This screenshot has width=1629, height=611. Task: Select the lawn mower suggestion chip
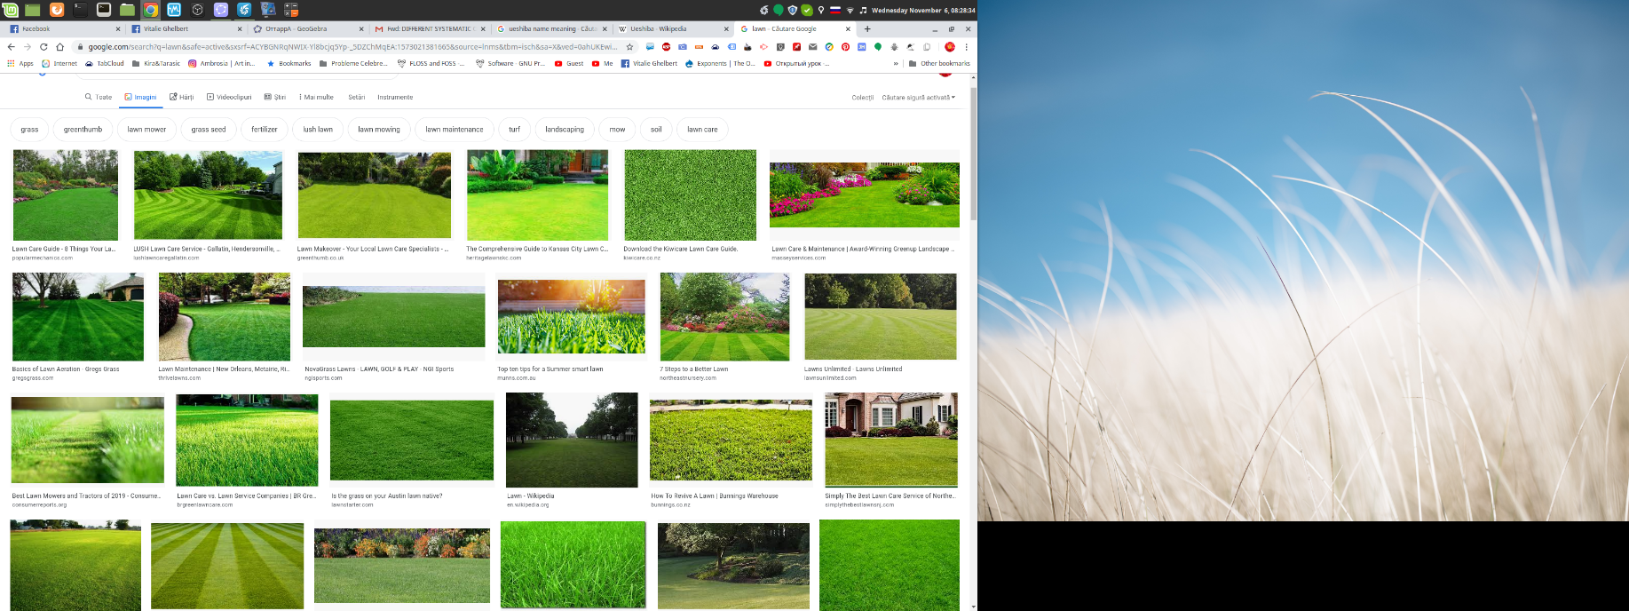[x=146, y=130]
